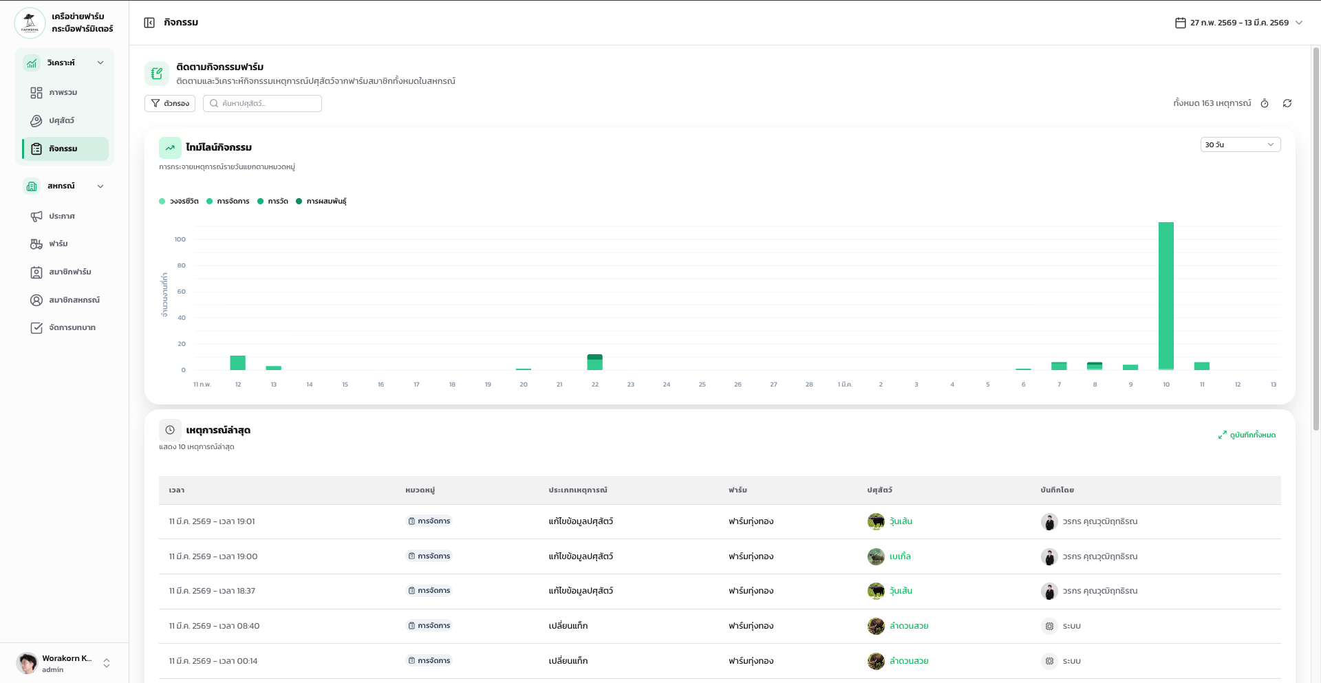Toggle the การวัด legend series
This screenshot has height=683, width=1321.
pyautogui.click(x=260, y=201)
